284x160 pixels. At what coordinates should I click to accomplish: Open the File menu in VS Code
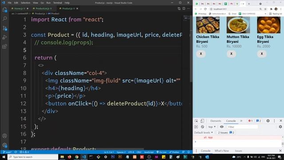(10, 3)
